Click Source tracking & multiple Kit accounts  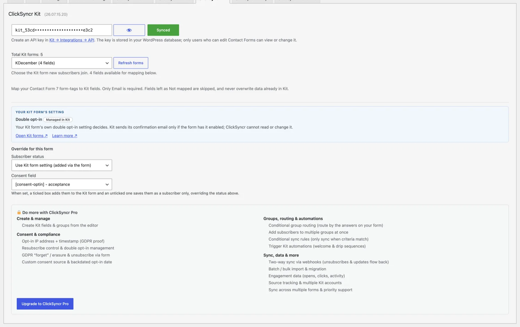point(305,283)
